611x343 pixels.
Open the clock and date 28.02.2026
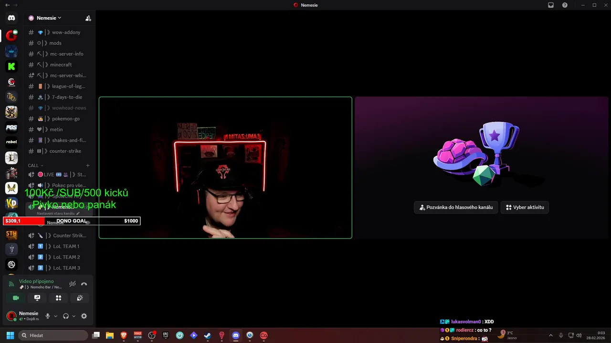[595, 335]
